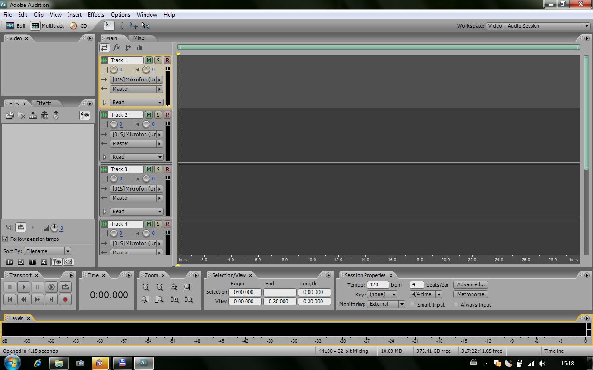Open the Window menu
The width and height of the screenshot is (593, 370).
coord(147,15)
